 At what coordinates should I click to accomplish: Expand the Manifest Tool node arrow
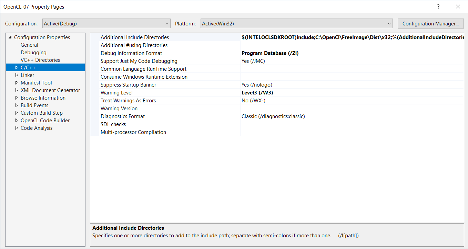coord(17,83)
